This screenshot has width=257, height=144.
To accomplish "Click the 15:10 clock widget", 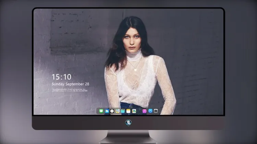I will coord(62,77).
